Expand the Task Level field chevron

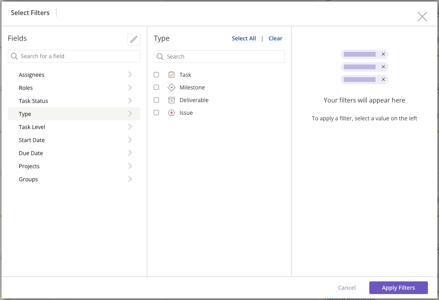pyautogui.click(x=130, y=127)
